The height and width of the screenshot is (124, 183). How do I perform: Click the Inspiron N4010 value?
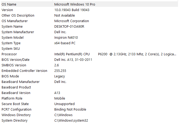tap(66, 38)
